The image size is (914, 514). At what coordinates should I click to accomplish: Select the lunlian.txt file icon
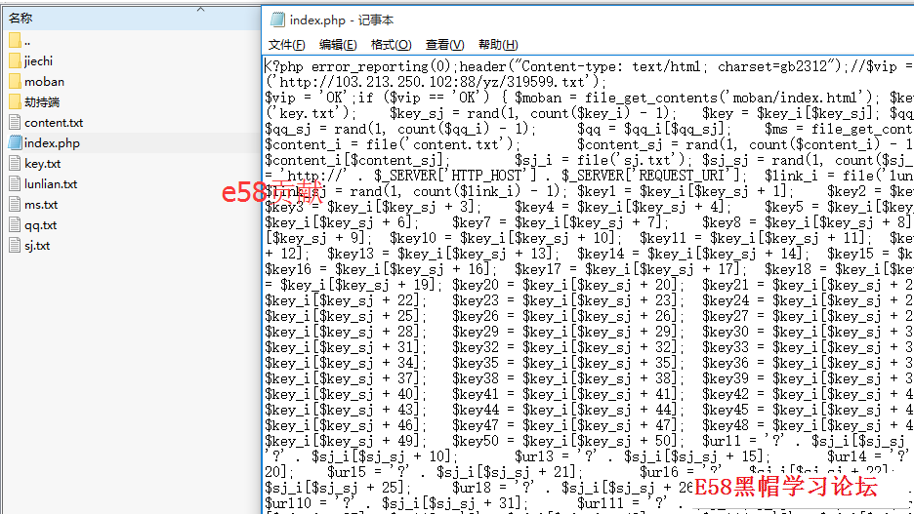pyautogui.click(x=16, y=184)
